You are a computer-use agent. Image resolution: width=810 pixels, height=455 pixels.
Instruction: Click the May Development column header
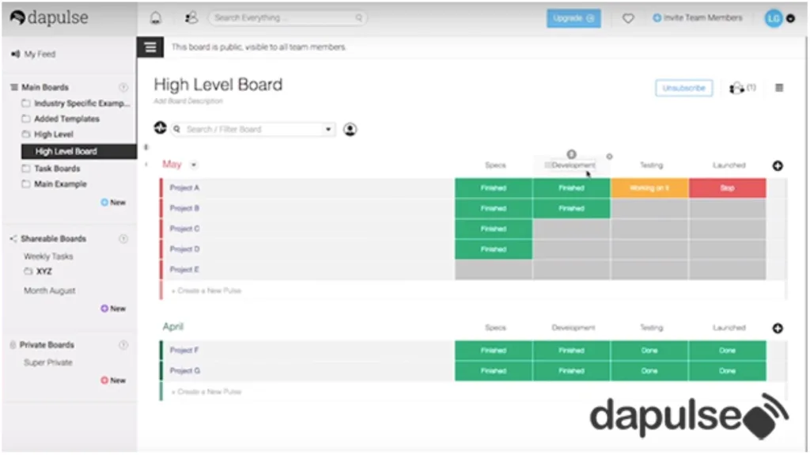tap(573, 165)
